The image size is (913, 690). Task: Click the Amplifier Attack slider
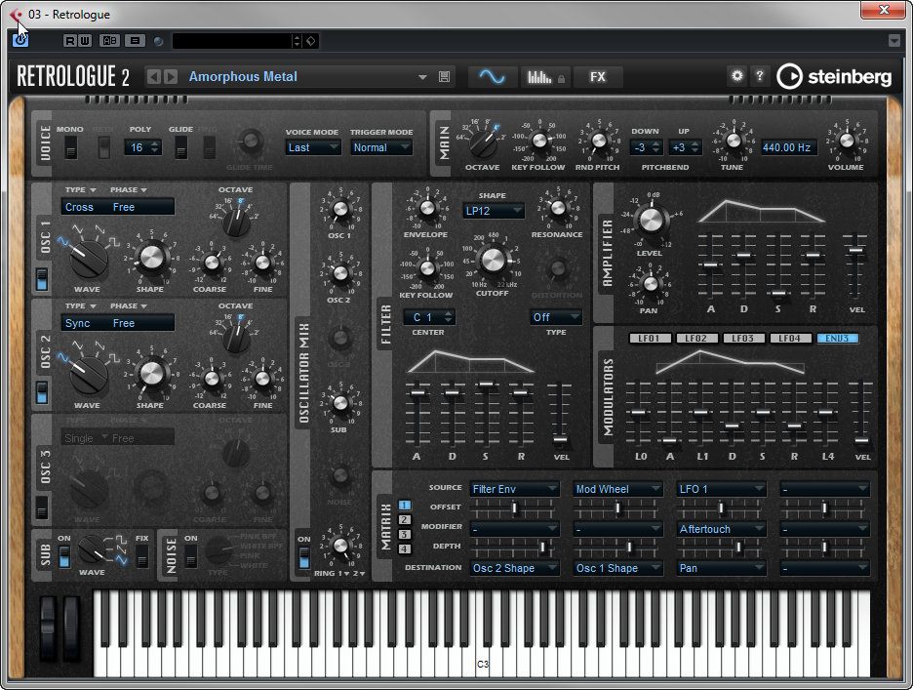(x=710, y=265)
